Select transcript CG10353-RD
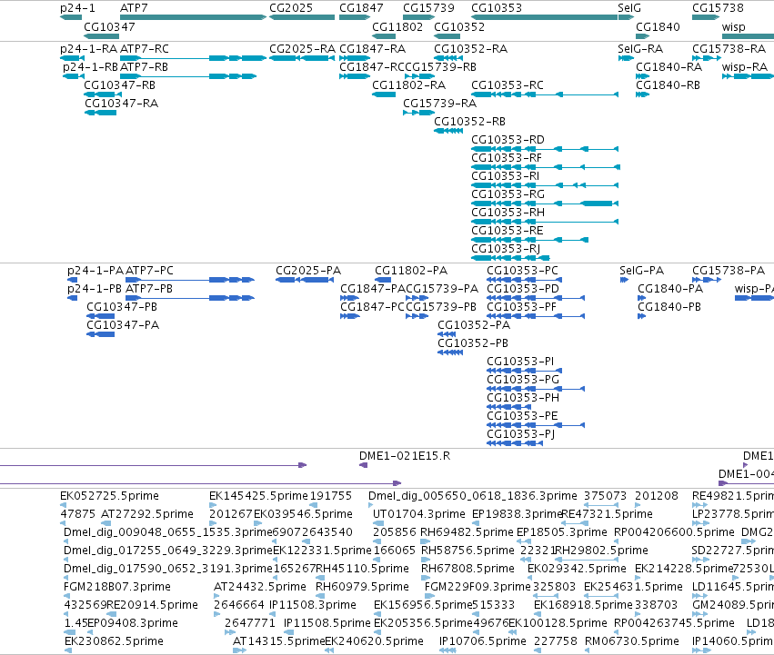774x655 pixels. coord(545,149)
